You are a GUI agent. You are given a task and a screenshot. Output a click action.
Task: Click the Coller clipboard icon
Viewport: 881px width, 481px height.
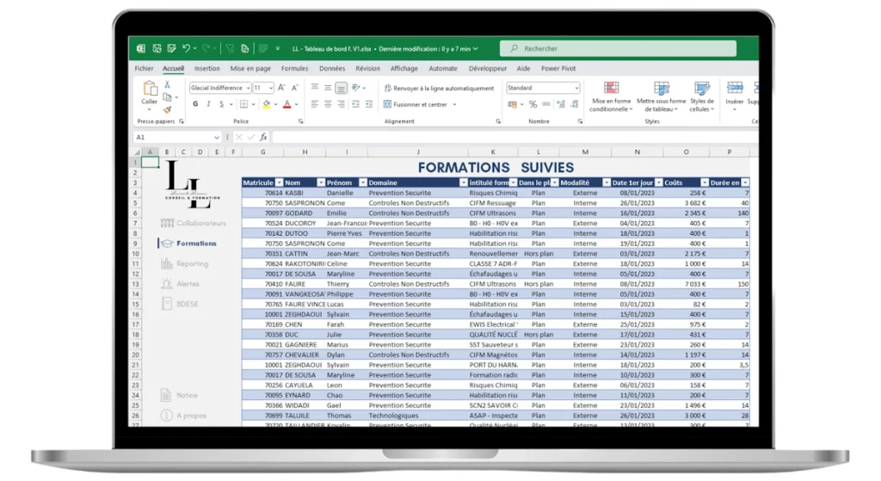pos(150,89)
